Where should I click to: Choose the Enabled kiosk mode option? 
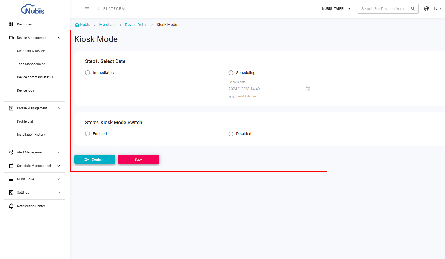click(x=88, y=134)
